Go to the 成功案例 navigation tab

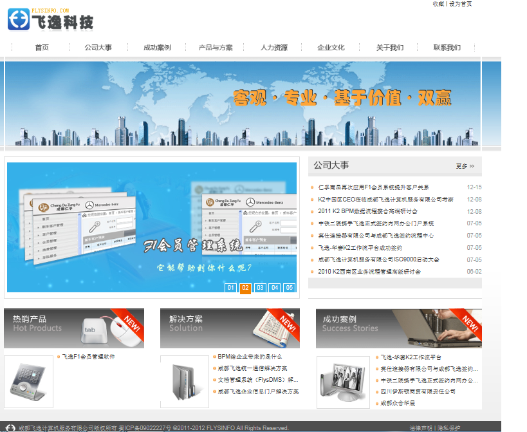[x=157, y=48]
